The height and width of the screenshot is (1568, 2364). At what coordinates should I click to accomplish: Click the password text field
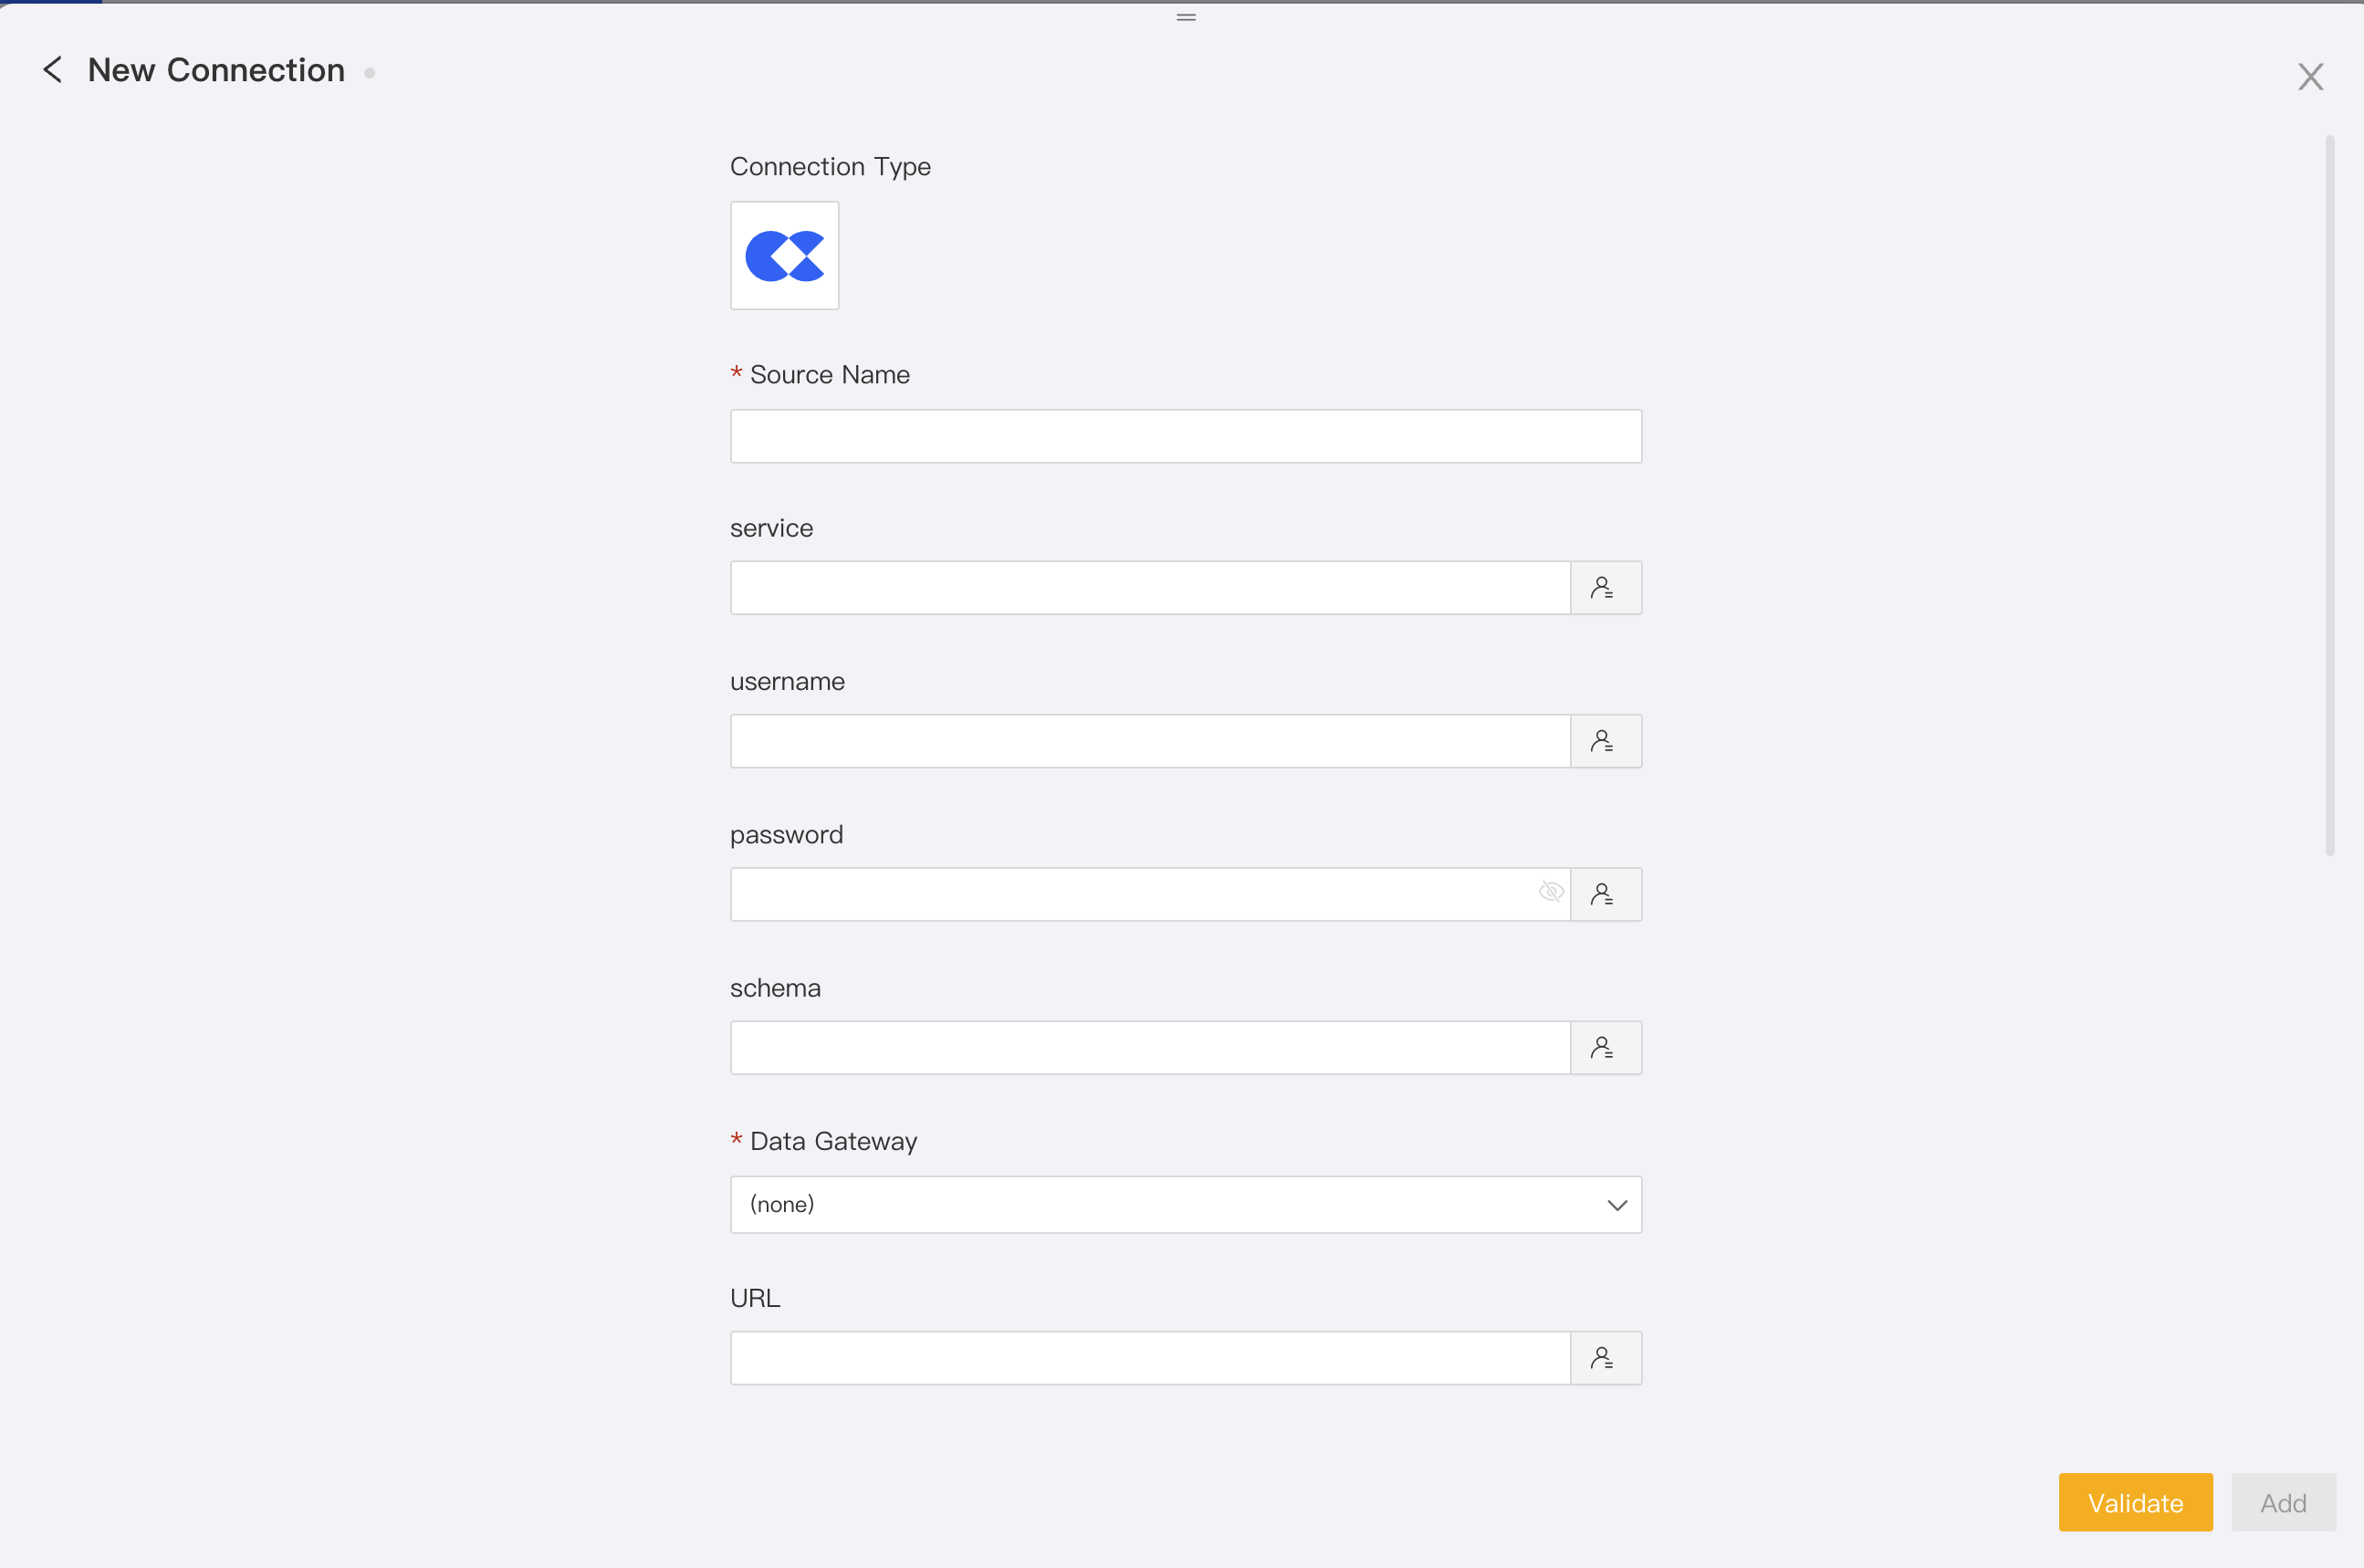[x=1130, y=894]
